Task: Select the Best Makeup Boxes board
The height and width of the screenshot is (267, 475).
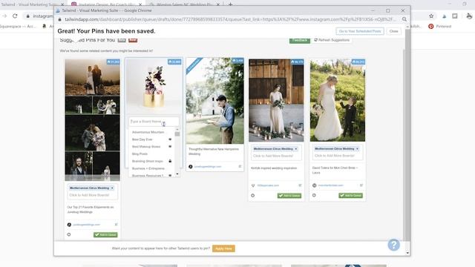Action: tap(146, 147)
